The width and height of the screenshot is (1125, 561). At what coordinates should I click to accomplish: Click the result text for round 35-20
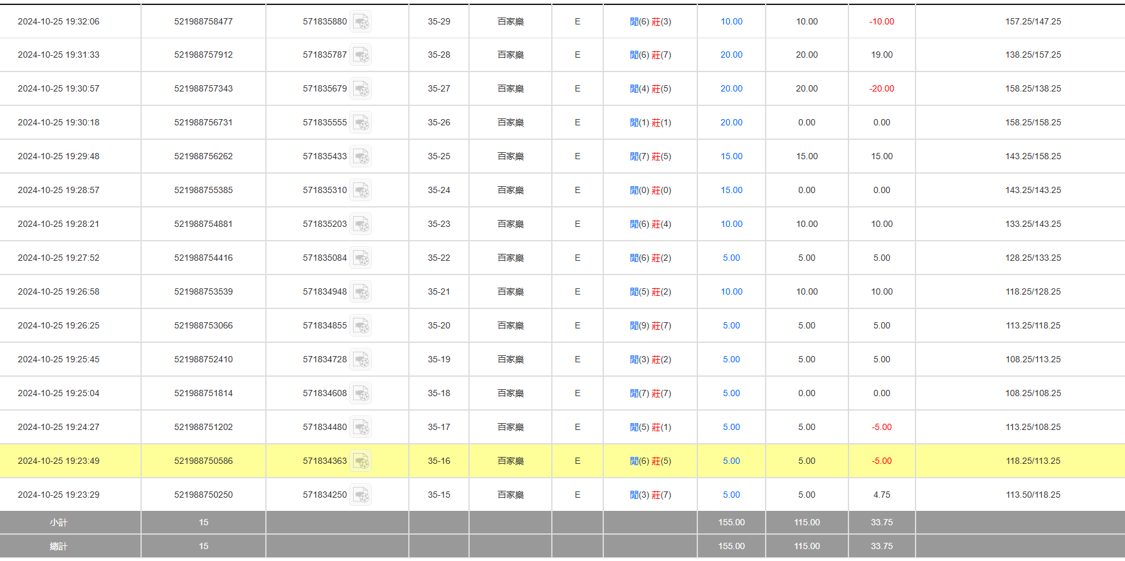[x=650, y=326]
